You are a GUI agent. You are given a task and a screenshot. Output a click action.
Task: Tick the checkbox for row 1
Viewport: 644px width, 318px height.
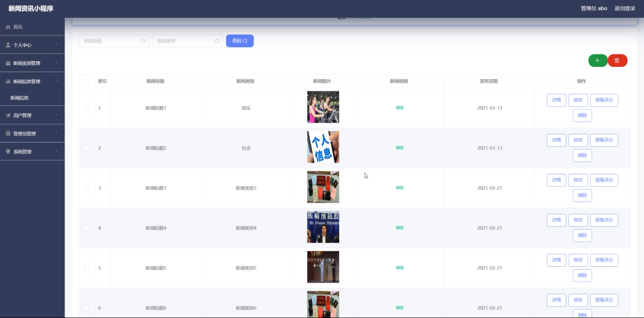pyautogui.click(x=86, y=108)
